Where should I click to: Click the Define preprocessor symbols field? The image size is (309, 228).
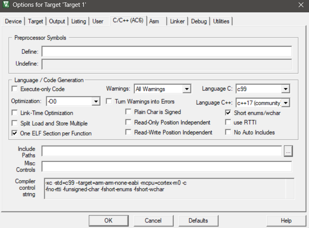point(166,52)
